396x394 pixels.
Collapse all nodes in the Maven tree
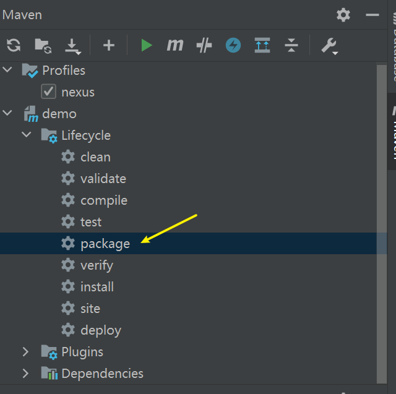291,45
